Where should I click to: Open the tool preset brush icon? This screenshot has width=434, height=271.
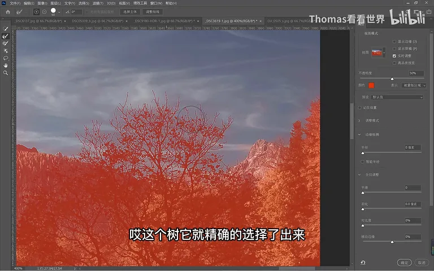(19, 12)
